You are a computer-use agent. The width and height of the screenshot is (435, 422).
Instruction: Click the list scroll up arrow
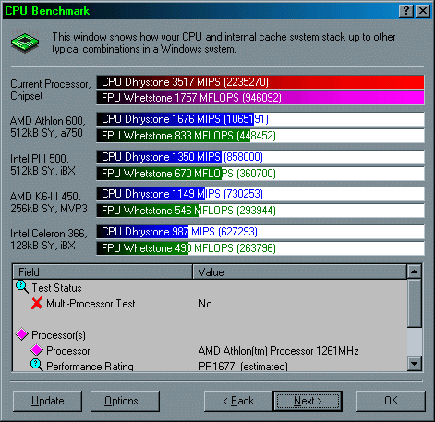(415, 271)
